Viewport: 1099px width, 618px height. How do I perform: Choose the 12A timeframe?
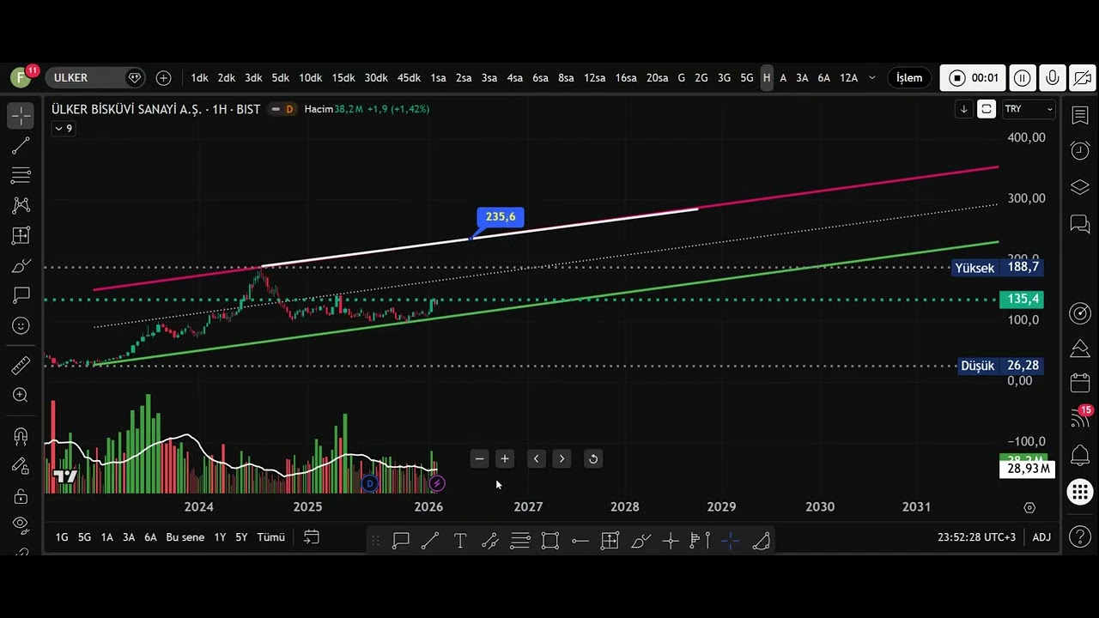848,77
